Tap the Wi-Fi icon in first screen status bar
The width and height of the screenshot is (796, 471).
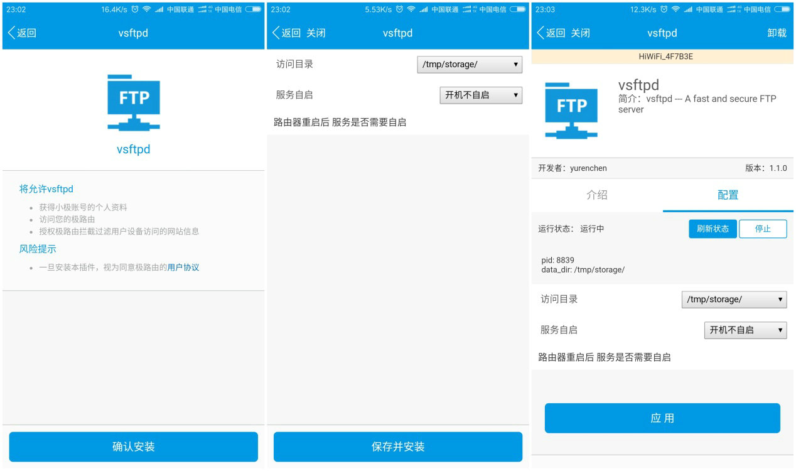tap(147, 9)
